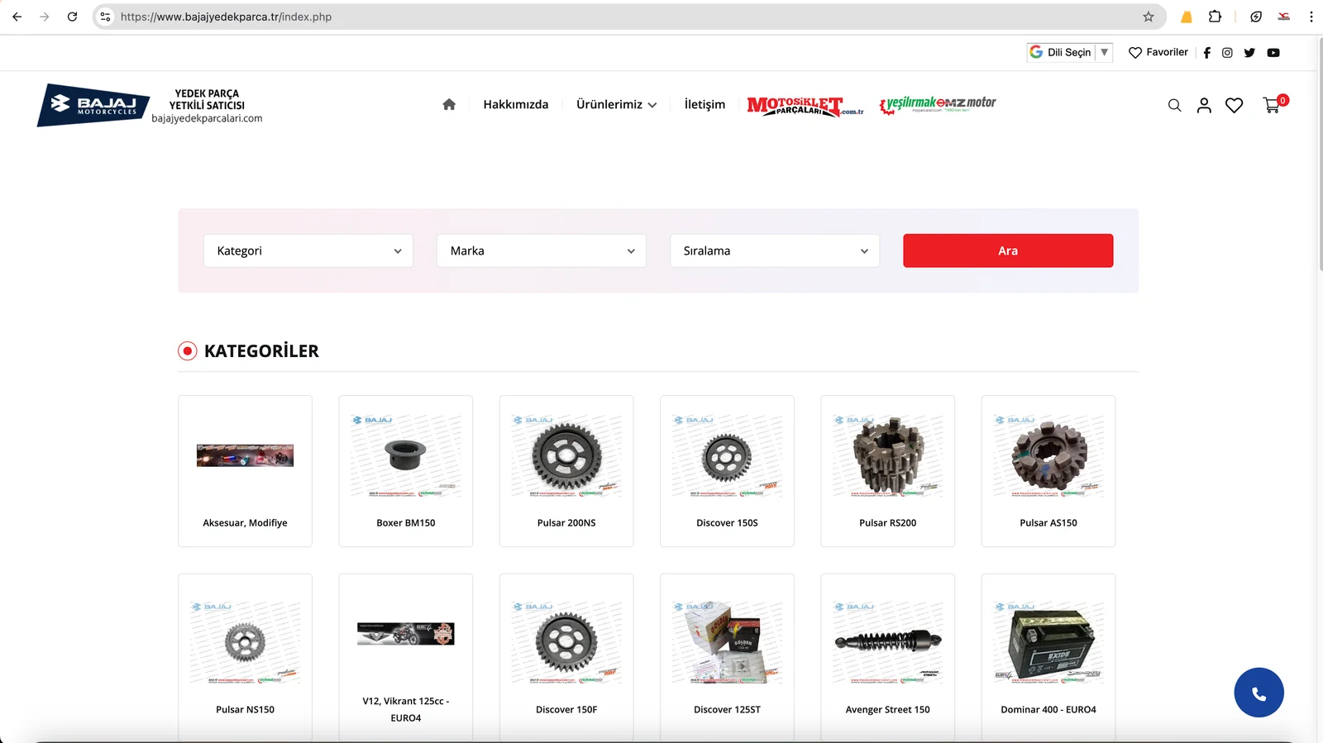Open the Instagram icon link
Screen dimensions: 1323x743
click(x=1227, y=53)
